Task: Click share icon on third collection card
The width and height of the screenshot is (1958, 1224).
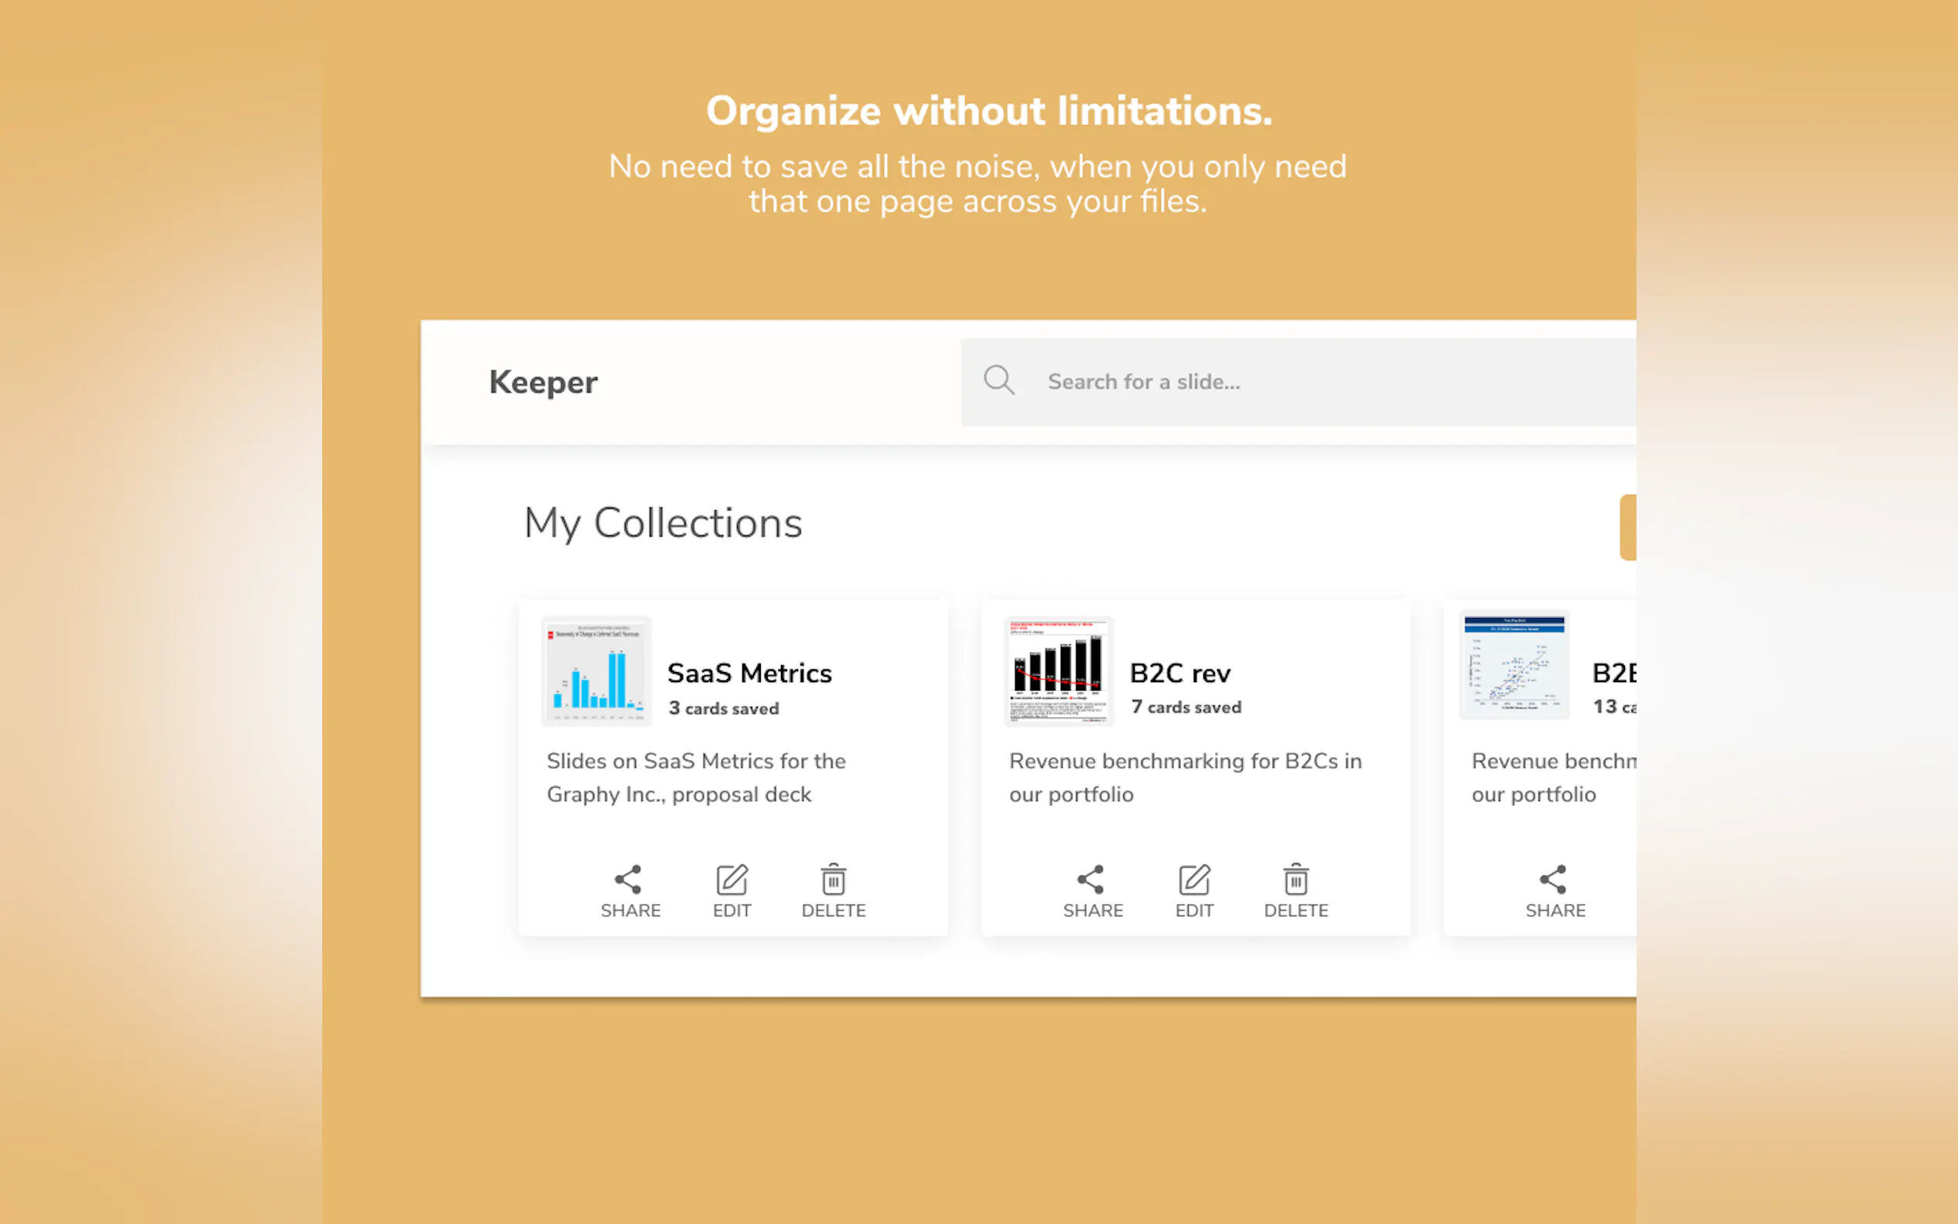Action: tap(1553, 879)
